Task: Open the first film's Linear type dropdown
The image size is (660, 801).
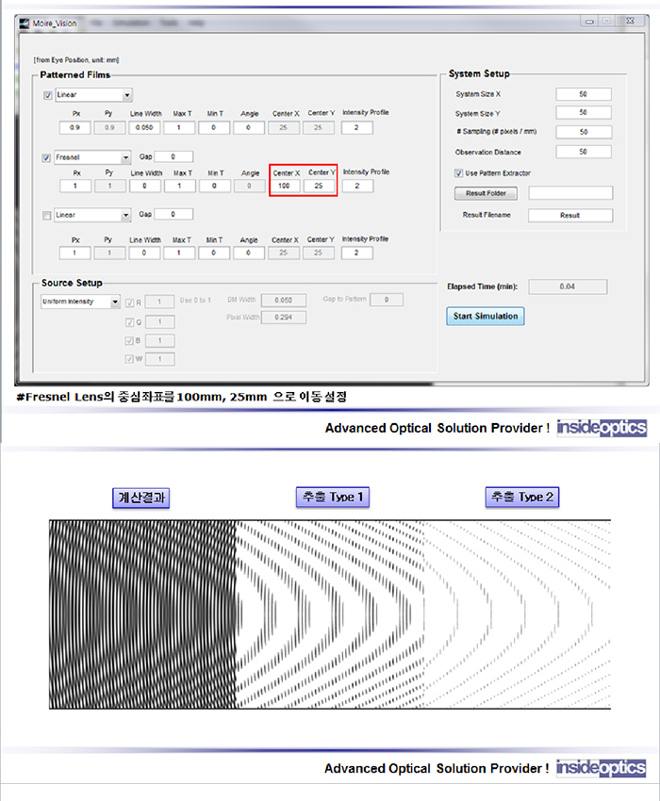Action: 126,95
